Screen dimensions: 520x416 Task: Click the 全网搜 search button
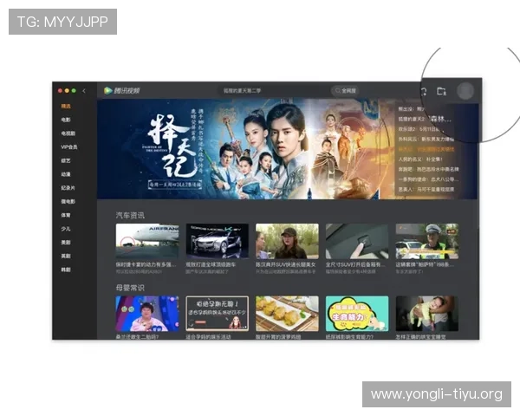click(x=345, y=90)
